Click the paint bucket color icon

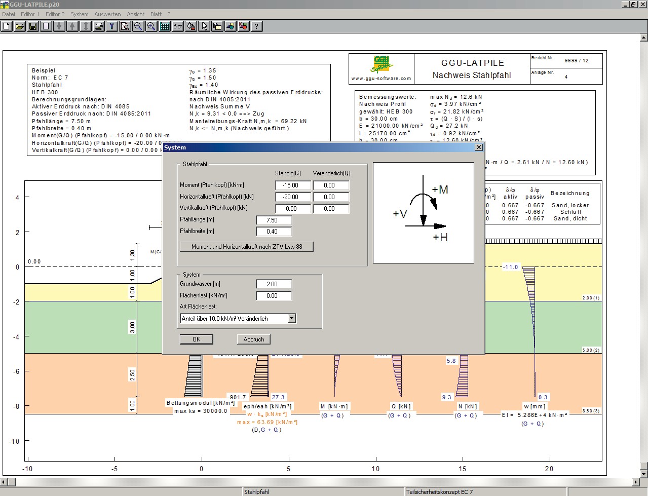(191, 26)
